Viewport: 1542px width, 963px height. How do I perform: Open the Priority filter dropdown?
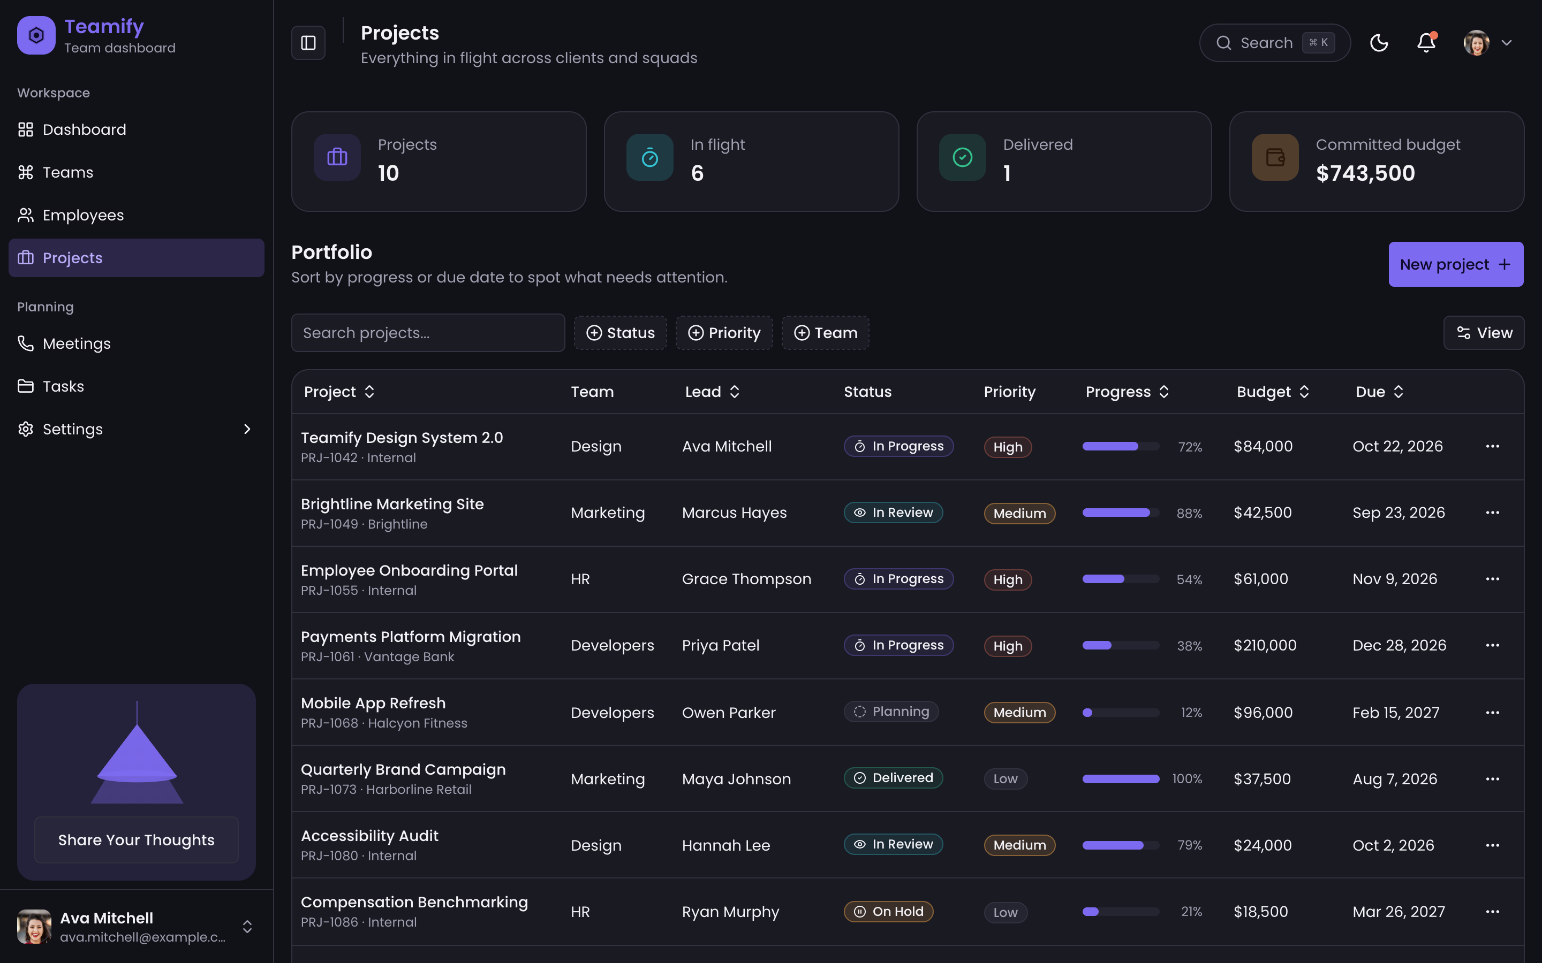click(724, 332)
